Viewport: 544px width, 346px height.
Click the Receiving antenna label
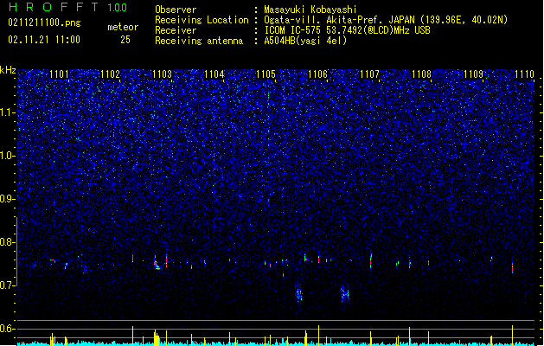199,41
